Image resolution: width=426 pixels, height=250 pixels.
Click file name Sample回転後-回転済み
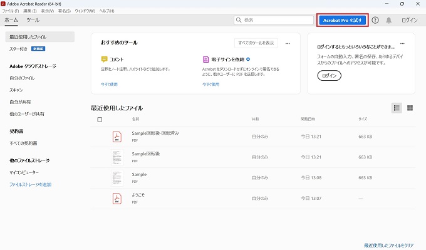tap(155, 133)
